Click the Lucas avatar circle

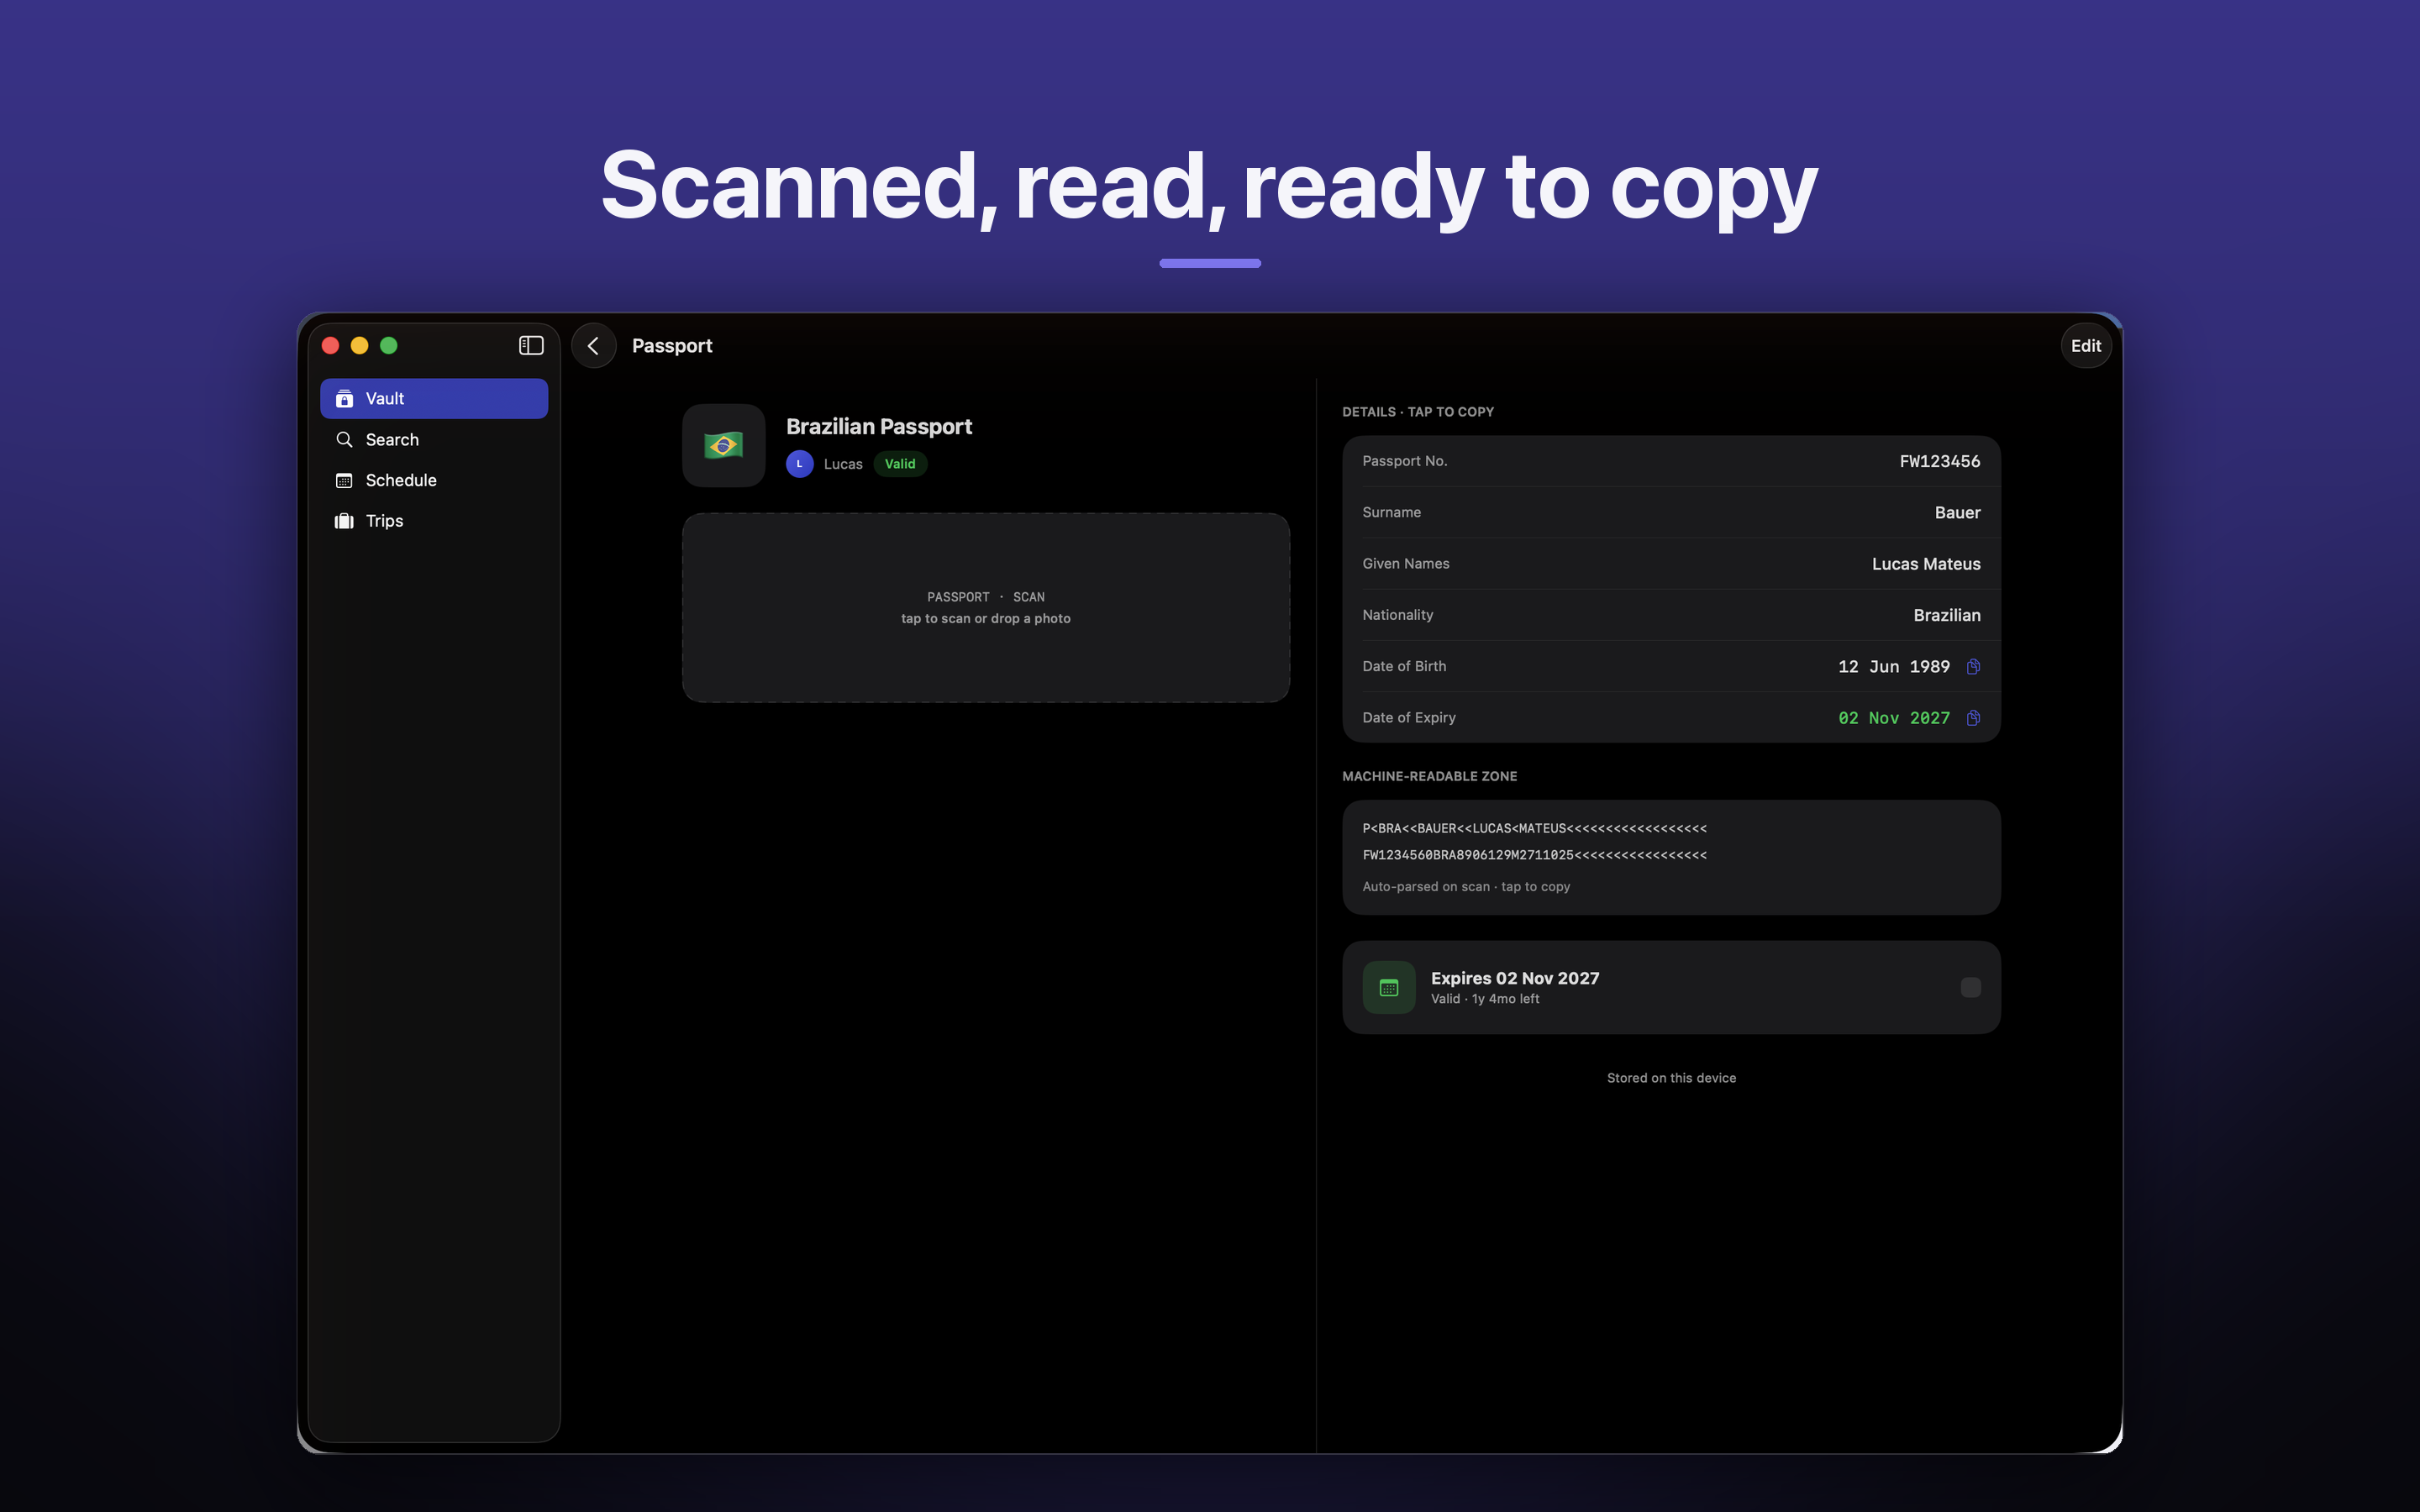[x=799, y=464]
